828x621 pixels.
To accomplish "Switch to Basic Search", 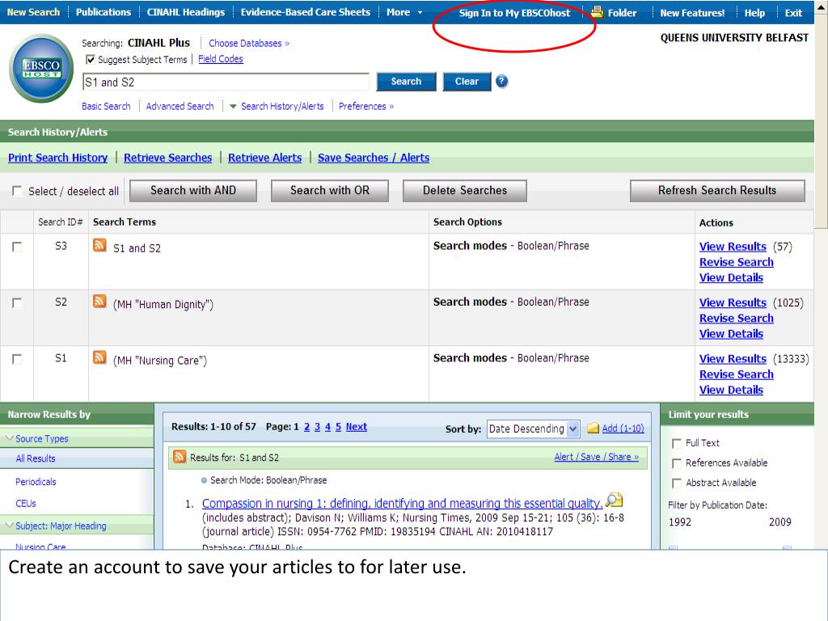I will 106,106.
